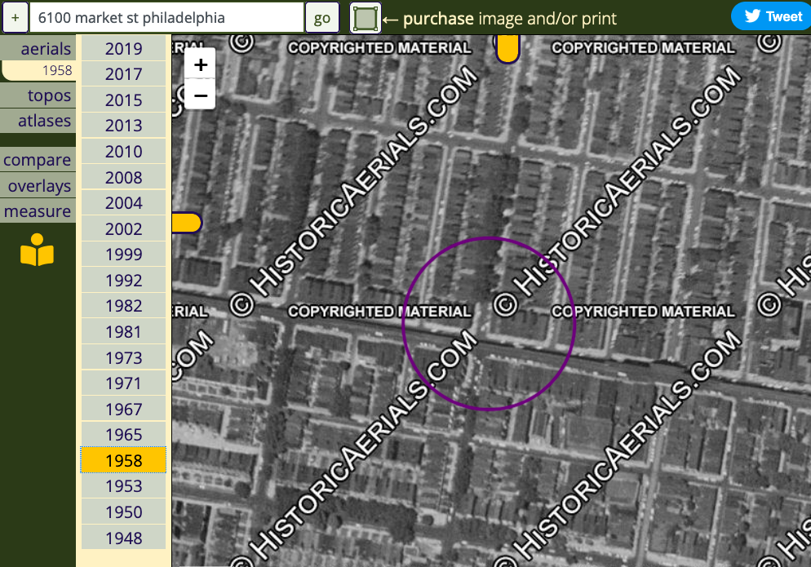811x567 pixels.
Task: Select the measure tool
Action: coord(38,211)
